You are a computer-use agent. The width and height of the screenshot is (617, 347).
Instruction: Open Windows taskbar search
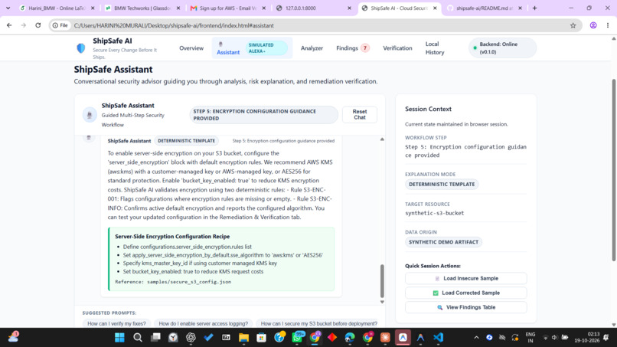pyautogui.click(x=138, y=338)
